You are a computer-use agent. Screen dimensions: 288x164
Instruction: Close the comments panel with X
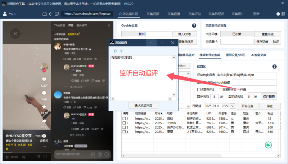[x=109, y=25]
